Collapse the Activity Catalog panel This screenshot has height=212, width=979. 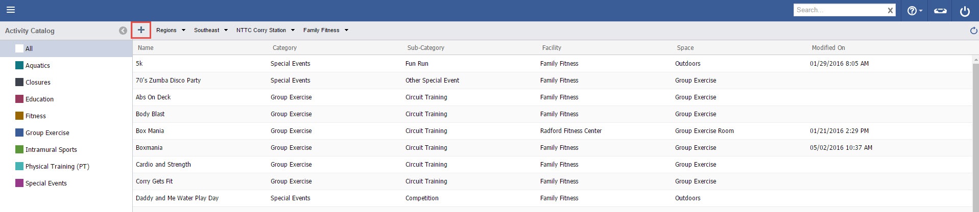tap(123, 31)
